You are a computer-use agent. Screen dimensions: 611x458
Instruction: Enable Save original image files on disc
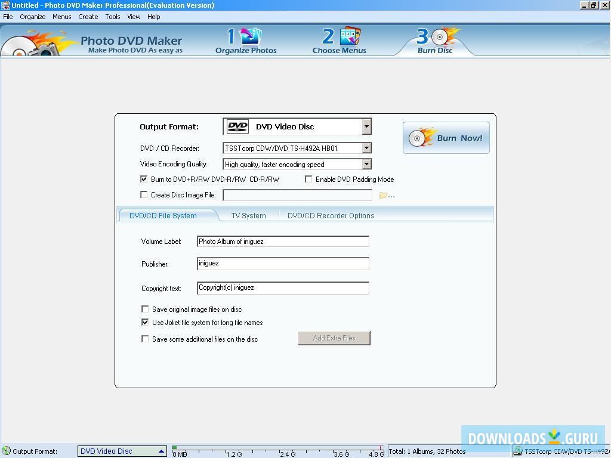coord(145,309)
